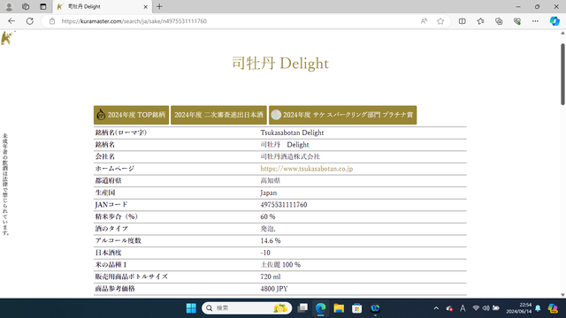View site information lock icon
The width and height of the screenshot is (566, 318).
tap(52, 21)
